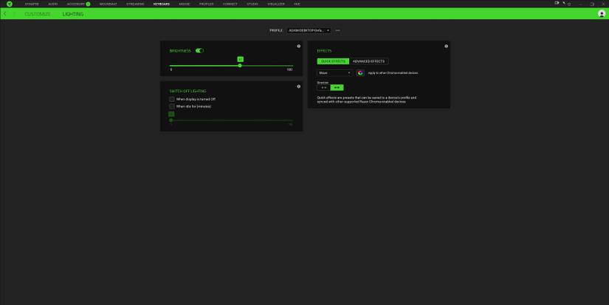Open the user account avatar
609x305 pixels.
(x=602, y=14)
